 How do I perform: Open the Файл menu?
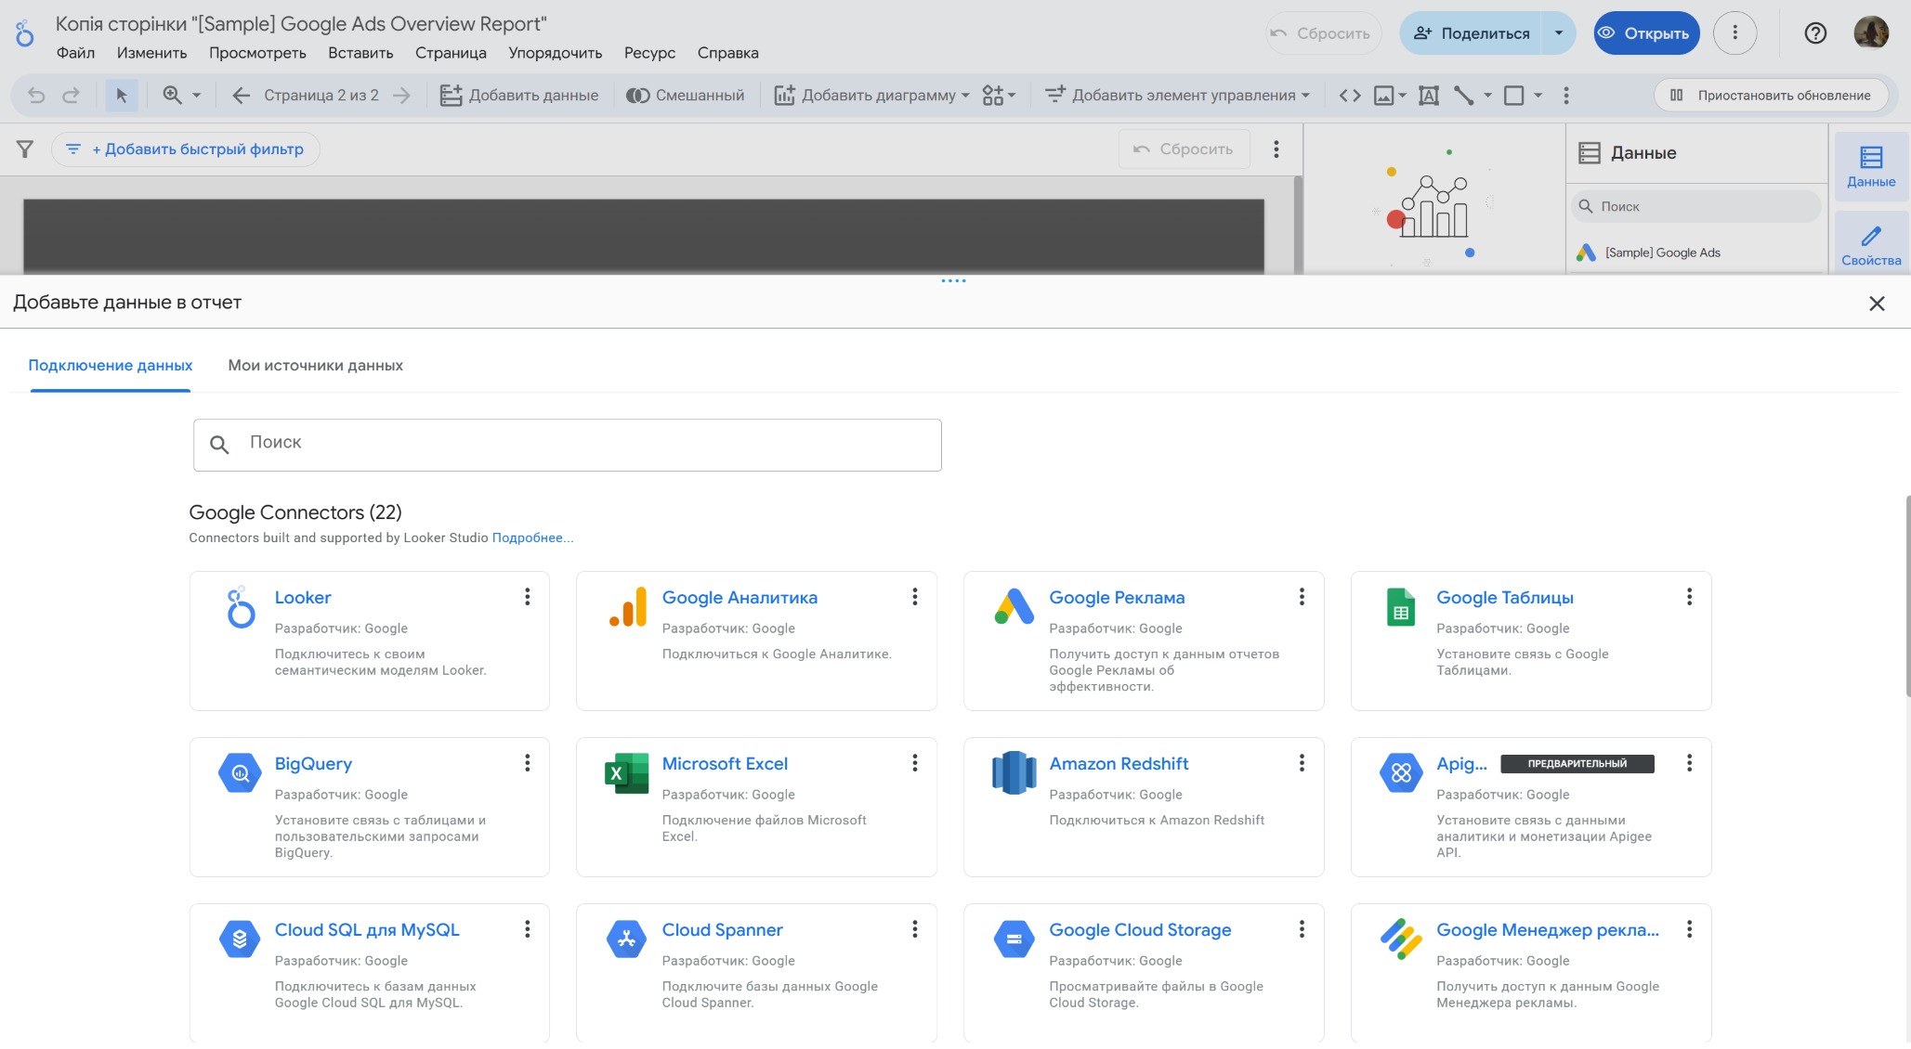click(75, 53)
